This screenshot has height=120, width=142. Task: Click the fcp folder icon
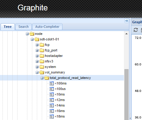42,45
